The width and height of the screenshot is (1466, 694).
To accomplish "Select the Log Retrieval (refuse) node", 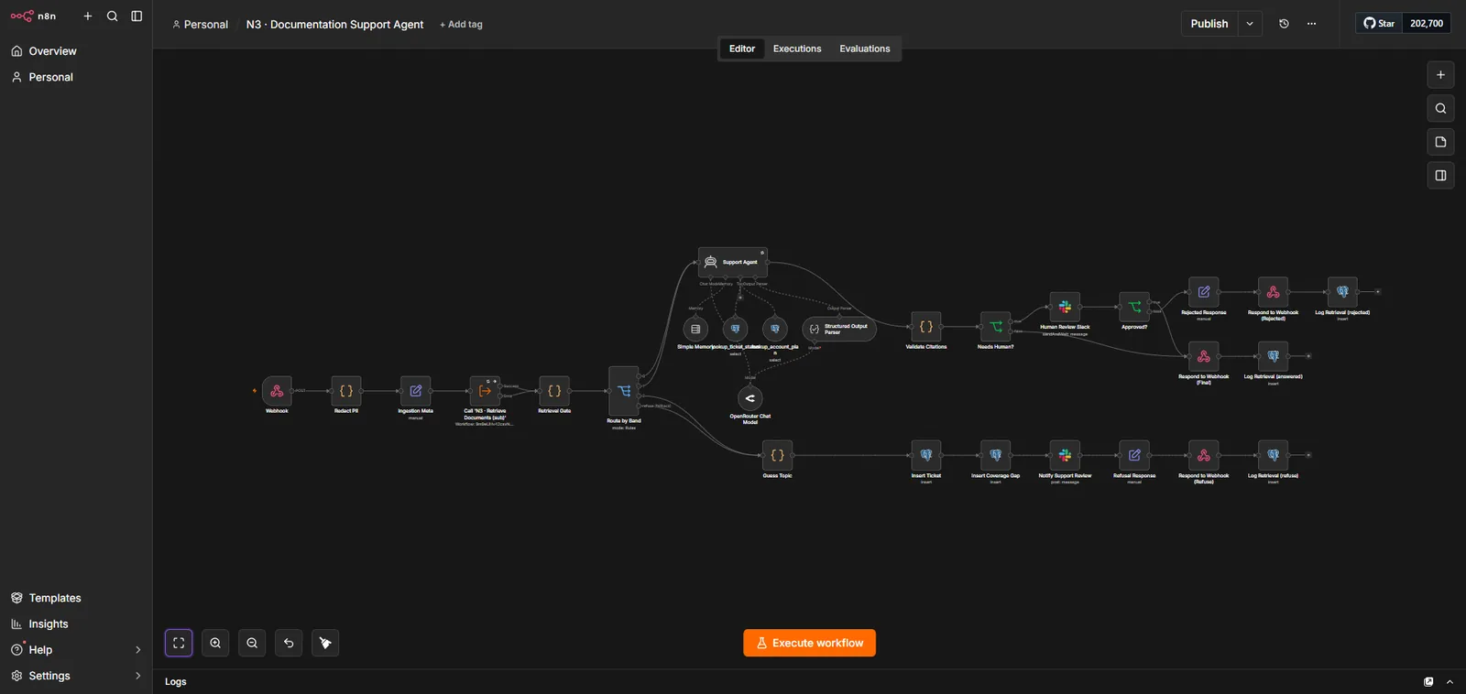I will [x=1274, y=455].
